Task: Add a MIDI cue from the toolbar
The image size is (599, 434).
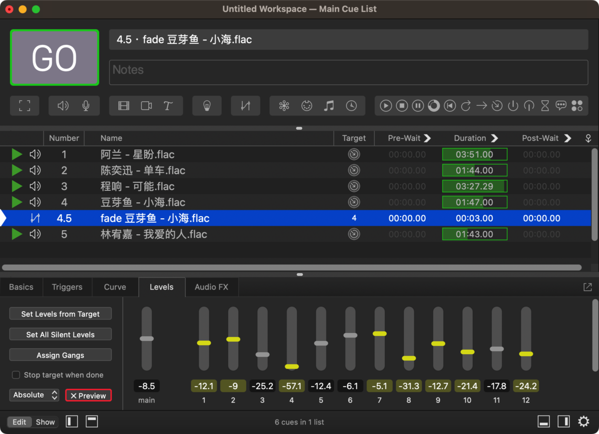Action: pyautogui.click(x=306, y=106)
